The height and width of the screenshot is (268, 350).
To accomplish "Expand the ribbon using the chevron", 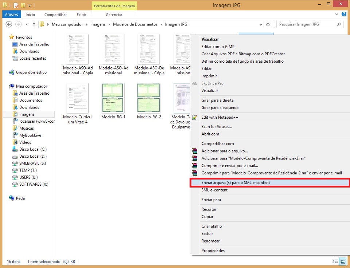I will coord(337,15).
